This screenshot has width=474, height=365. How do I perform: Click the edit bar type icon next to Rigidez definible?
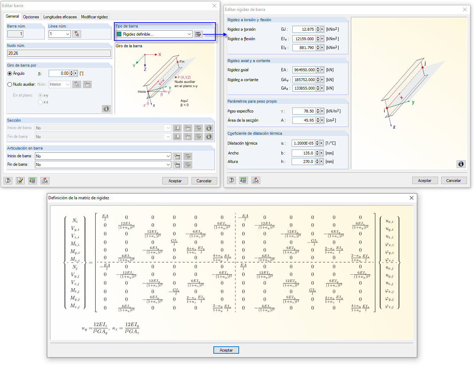coord(198,34)
